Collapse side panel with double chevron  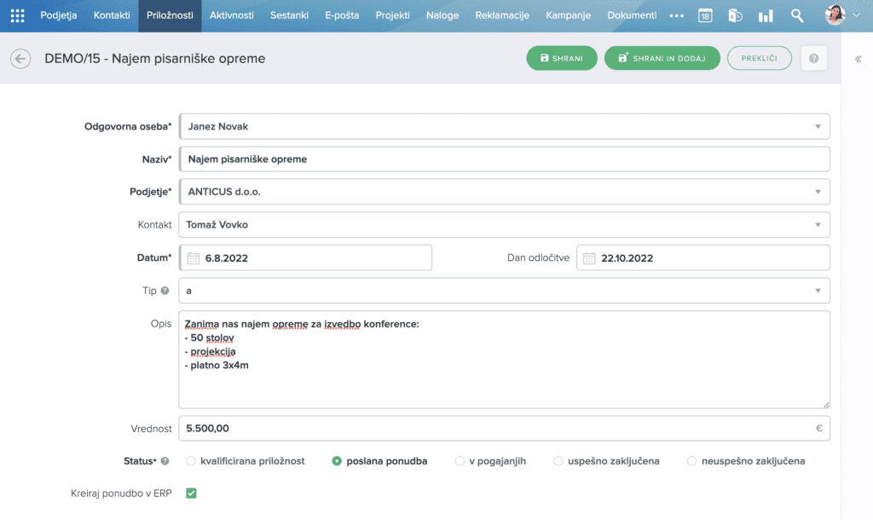point(858,59)
